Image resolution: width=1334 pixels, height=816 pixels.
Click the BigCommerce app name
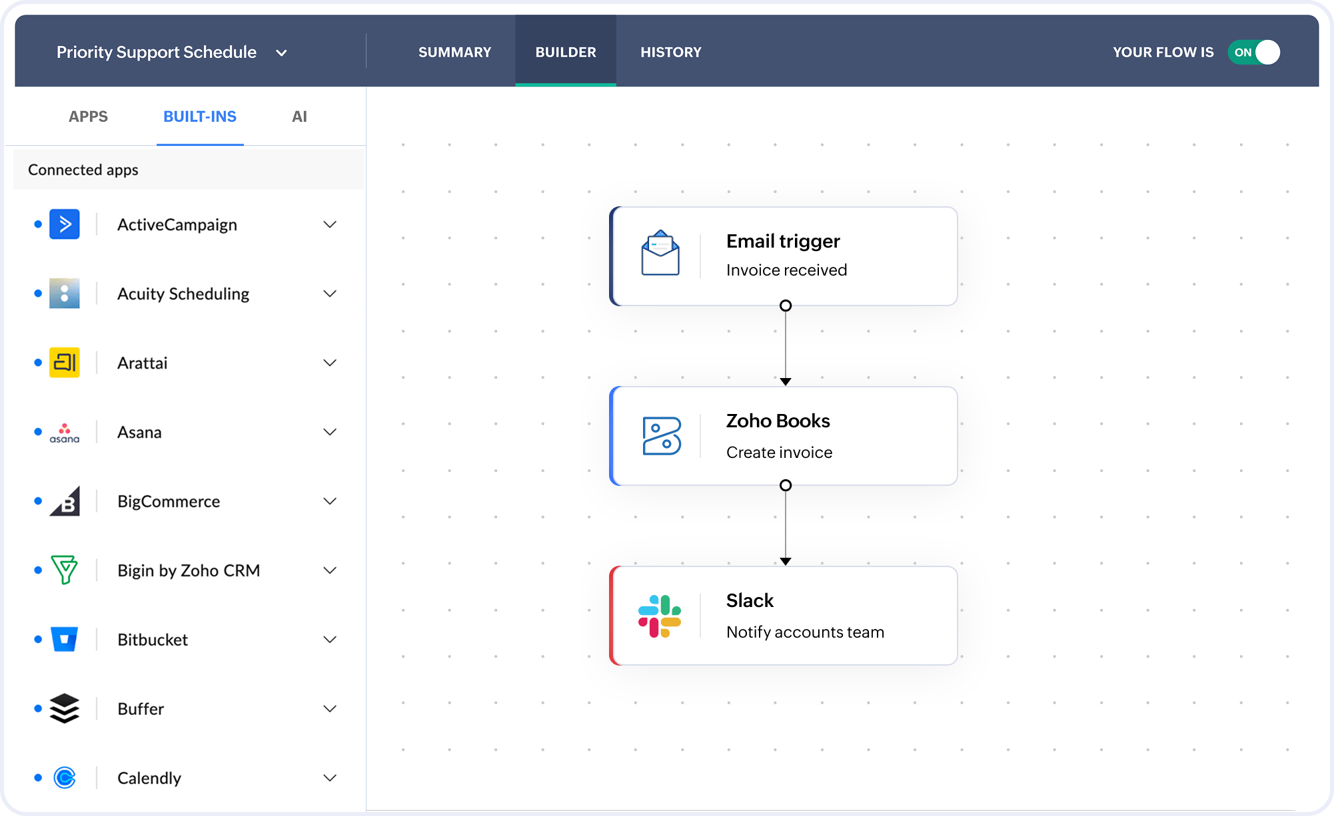tap(169, 502)
